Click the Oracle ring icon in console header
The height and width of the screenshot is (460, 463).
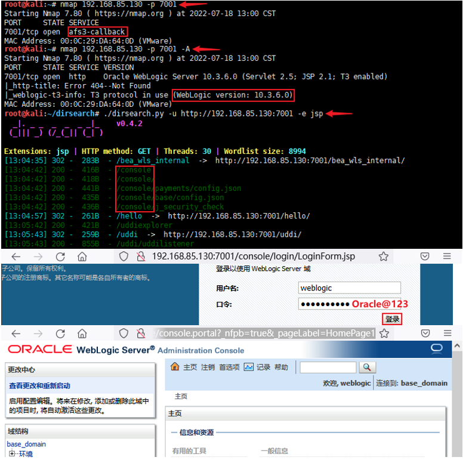[436, 348]
